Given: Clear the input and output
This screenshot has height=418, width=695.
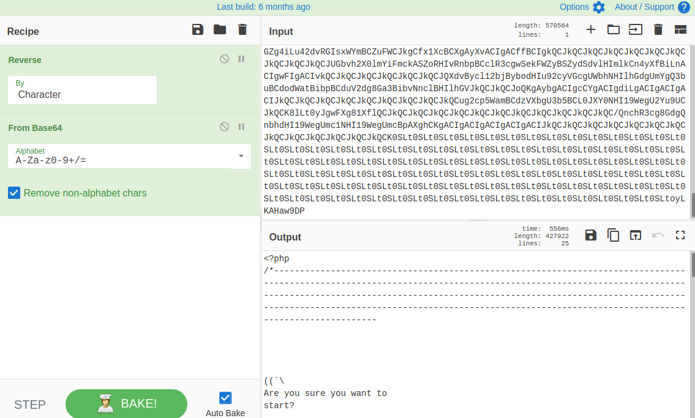Looking at the screenshot, I should pyautogui.click(x=658, y=29).
